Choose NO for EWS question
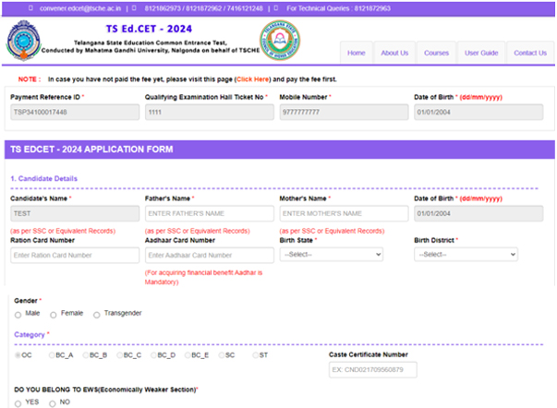The height and width of the screenshot is (408, 557). coord(53,403)
